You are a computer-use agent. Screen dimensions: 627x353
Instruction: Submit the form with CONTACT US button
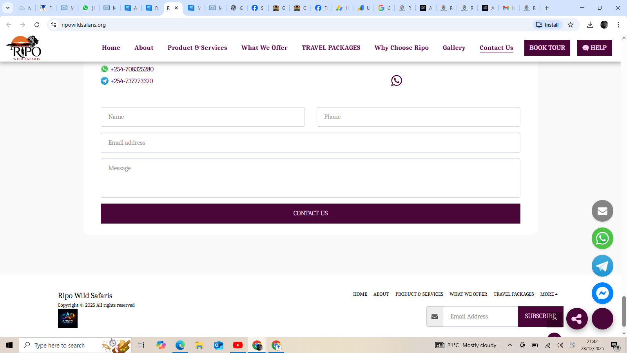click(x=310, y=213)
